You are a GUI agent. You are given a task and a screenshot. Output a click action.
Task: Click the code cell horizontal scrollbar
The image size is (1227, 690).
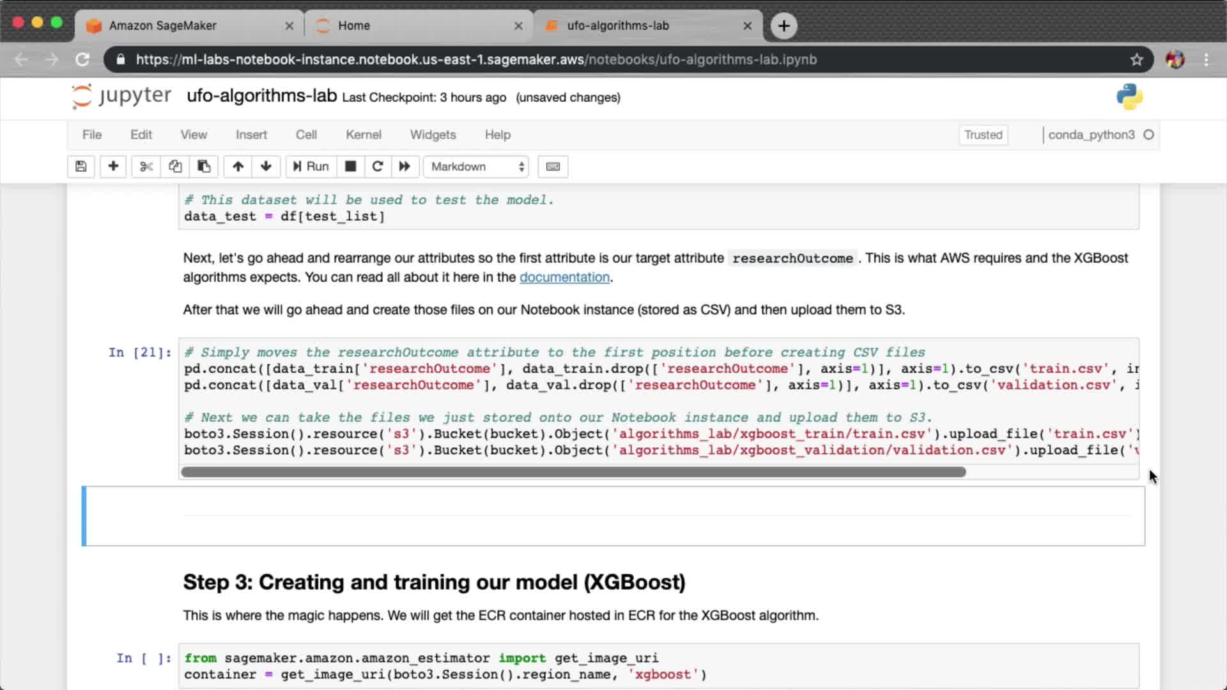tap(573, 472)
